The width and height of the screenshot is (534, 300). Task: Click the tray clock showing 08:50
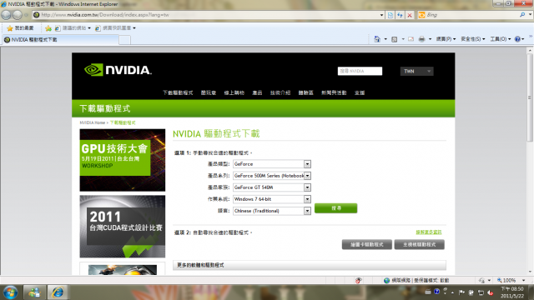click(x=511, y=292)
